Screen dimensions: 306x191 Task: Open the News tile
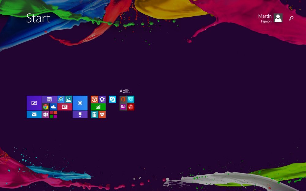tap(64, 107)
